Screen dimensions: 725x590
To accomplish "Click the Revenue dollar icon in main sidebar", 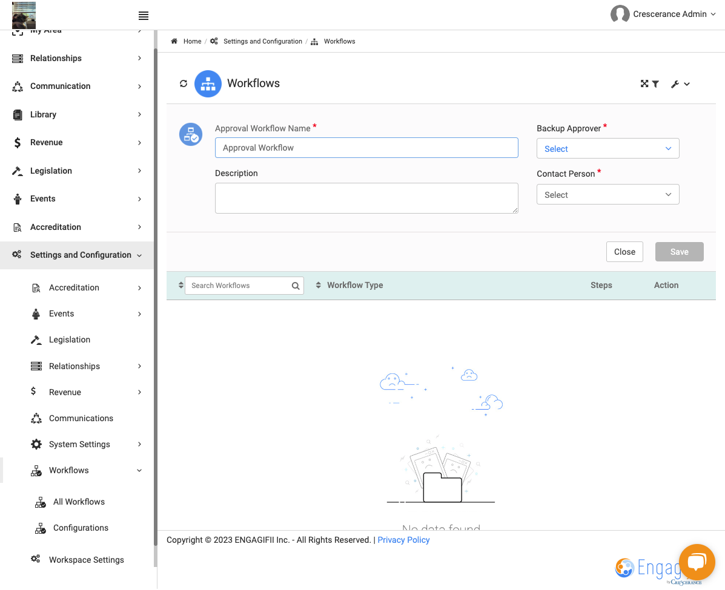I will tap(18, 143).
